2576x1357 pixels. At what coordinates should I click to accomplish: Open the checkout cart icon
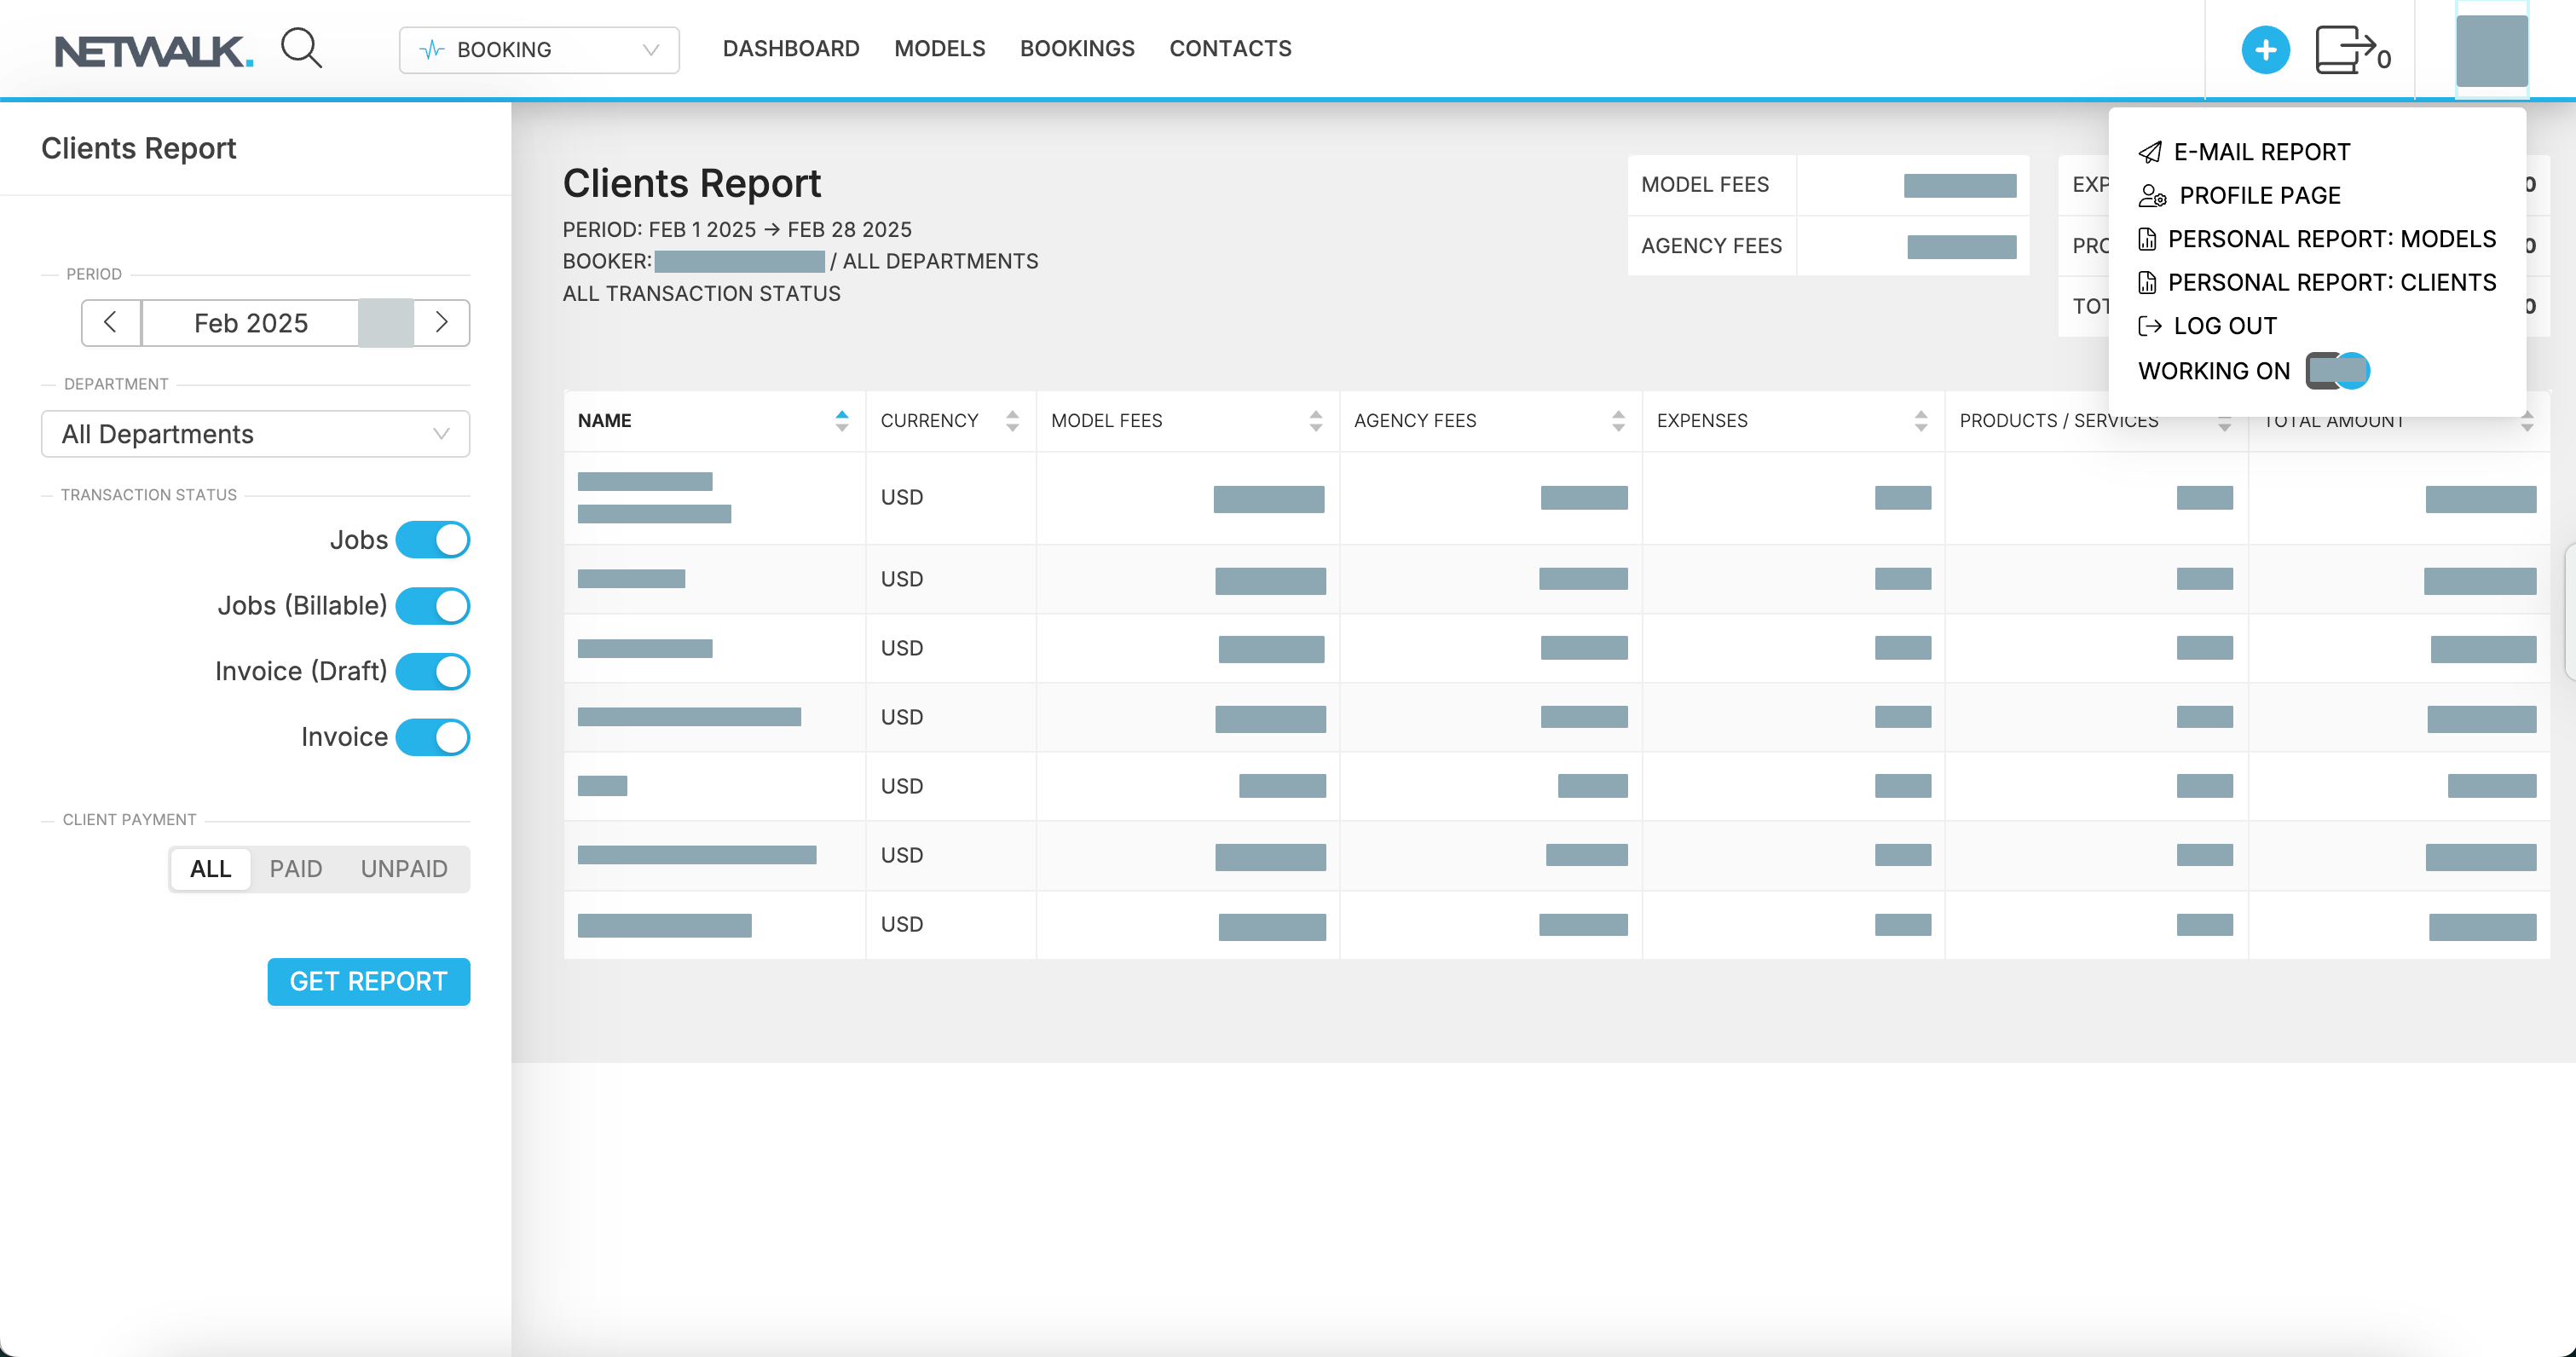(x=2345, y=50)
